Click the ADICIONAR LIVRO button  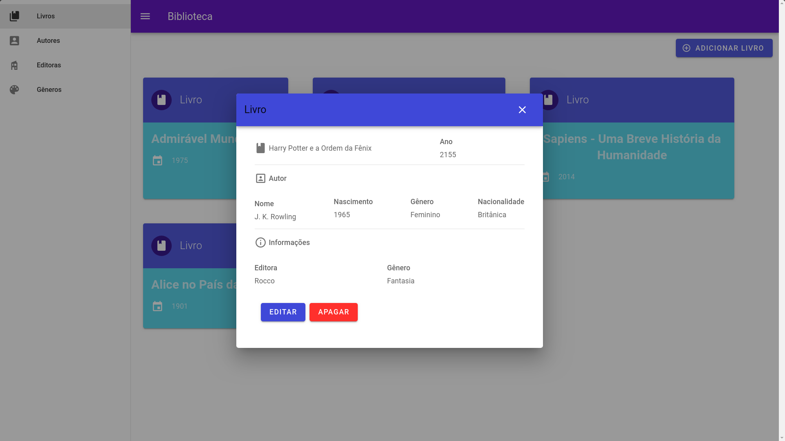click(x=724, y=48)
